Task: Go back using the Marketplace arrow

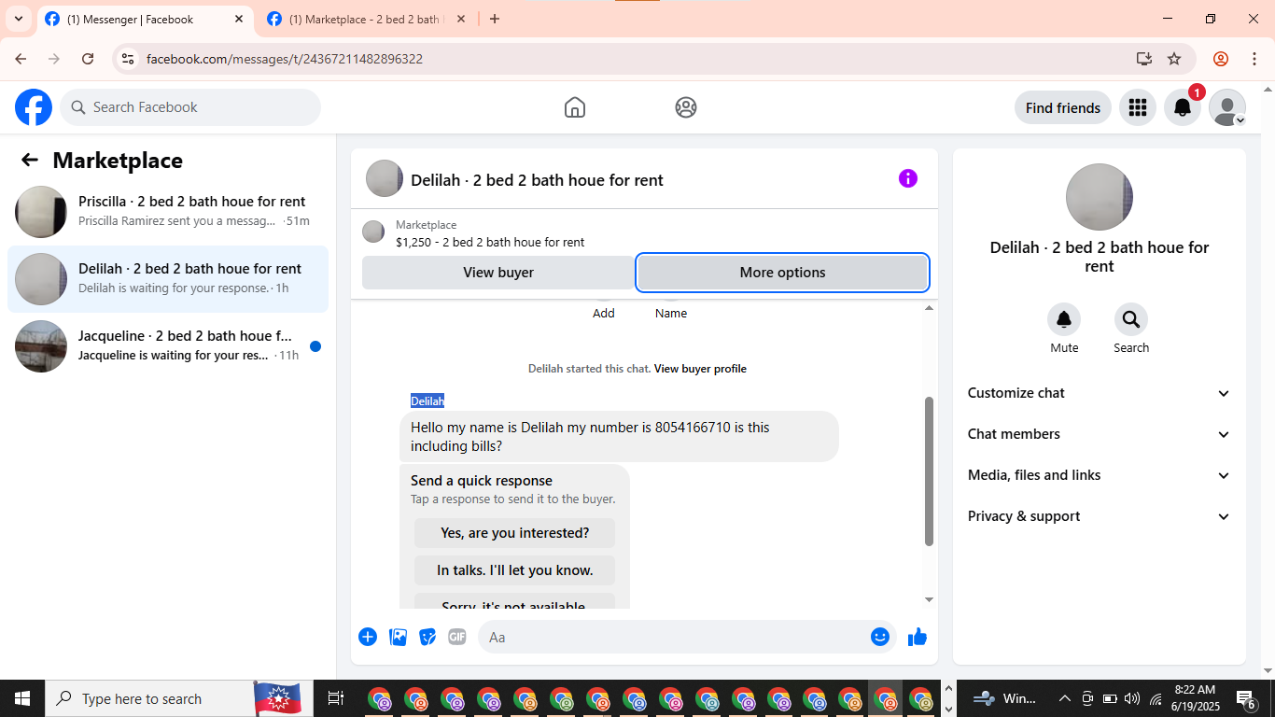Action: point(30,160)
